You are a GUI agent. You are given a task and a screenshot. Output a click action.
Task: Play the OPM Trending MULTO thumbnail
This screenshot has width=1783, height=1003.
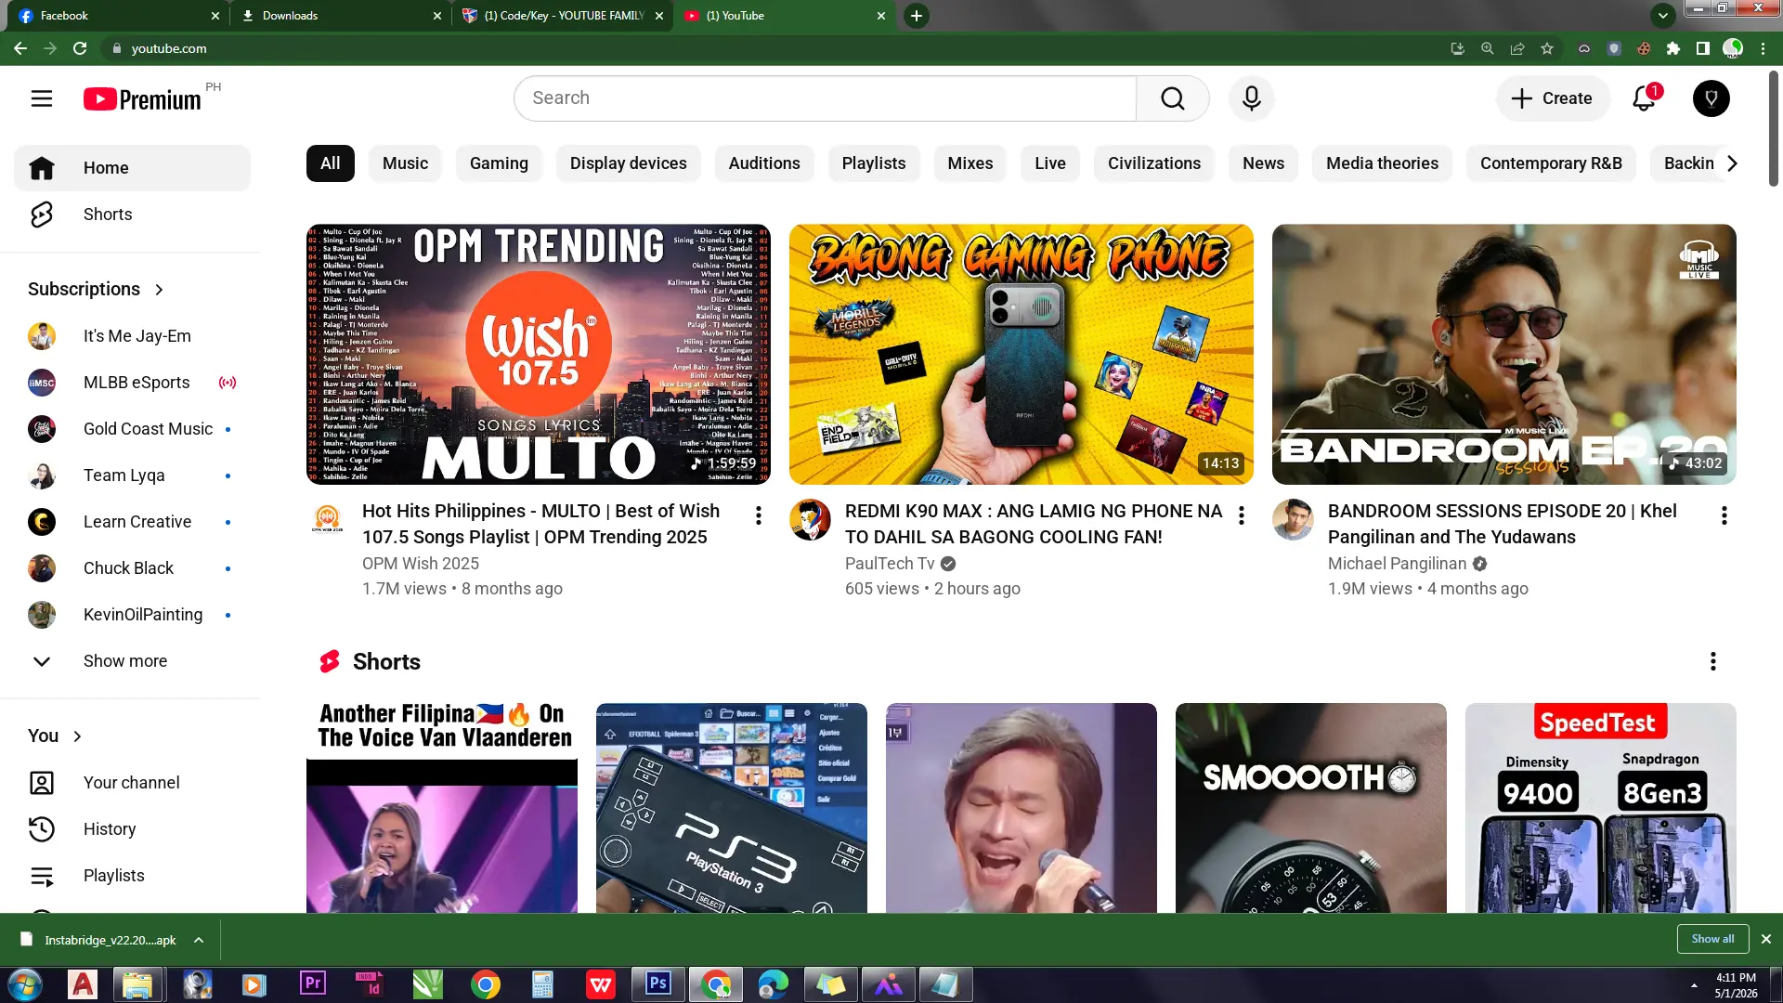tap(539, 354)
